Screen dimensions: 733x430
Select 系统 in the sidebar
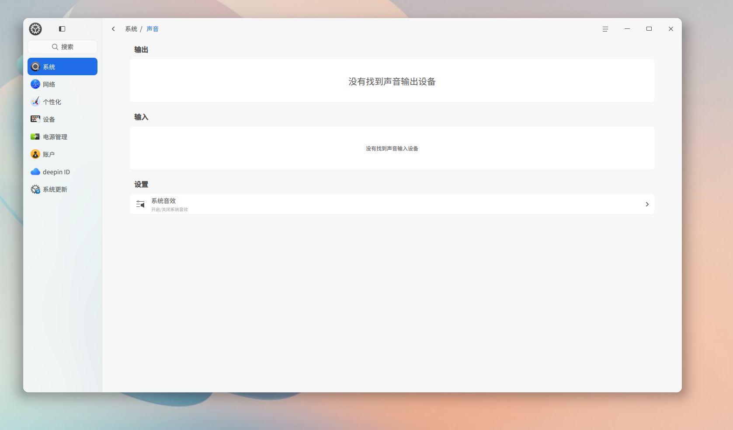[x=63, y=66]
